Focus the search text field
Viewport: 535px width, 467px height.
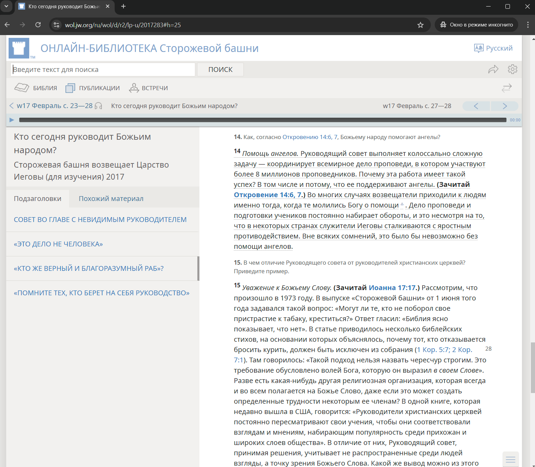(x=103, y=70)
